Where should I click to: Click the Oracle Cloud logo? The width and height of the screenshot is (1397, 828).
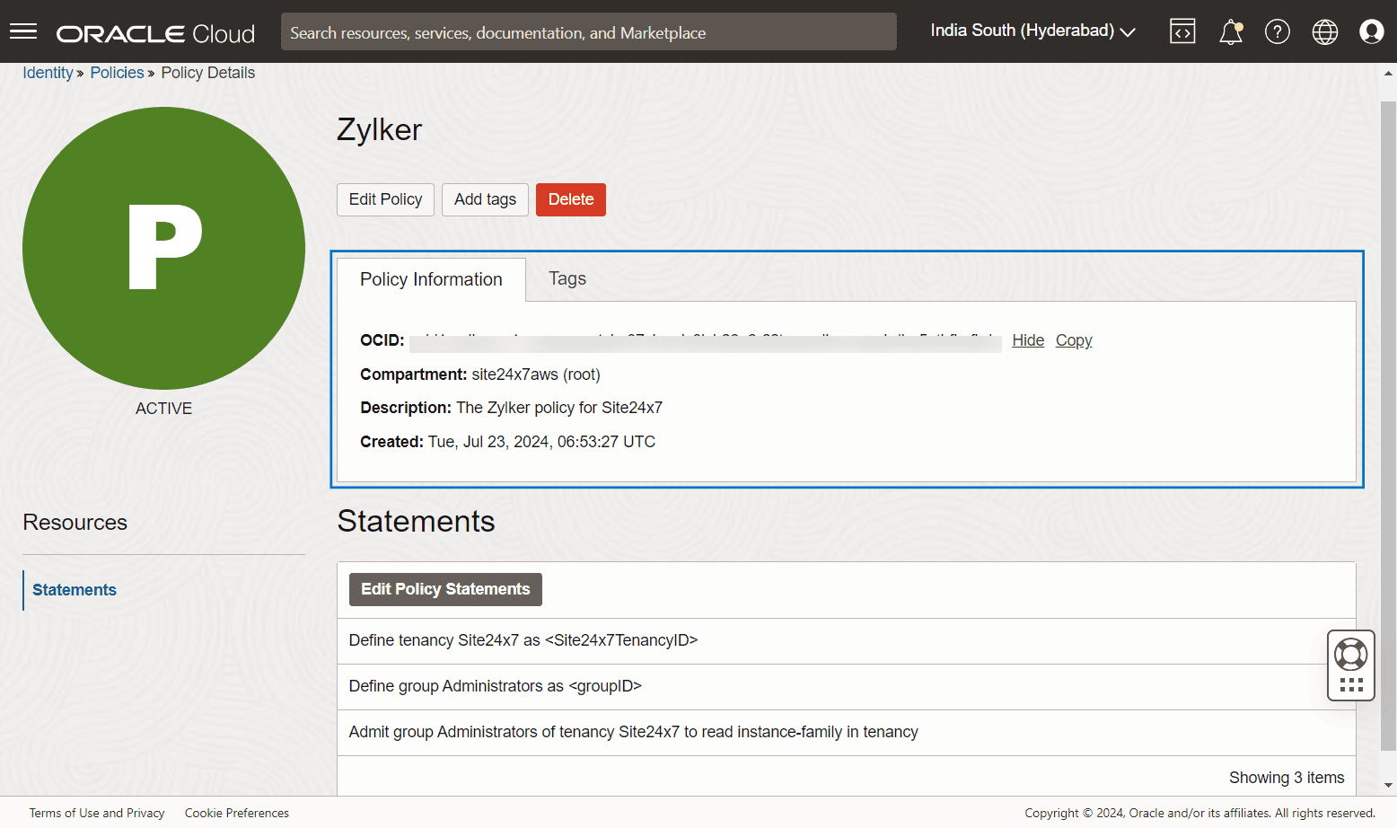pos(155,34)
